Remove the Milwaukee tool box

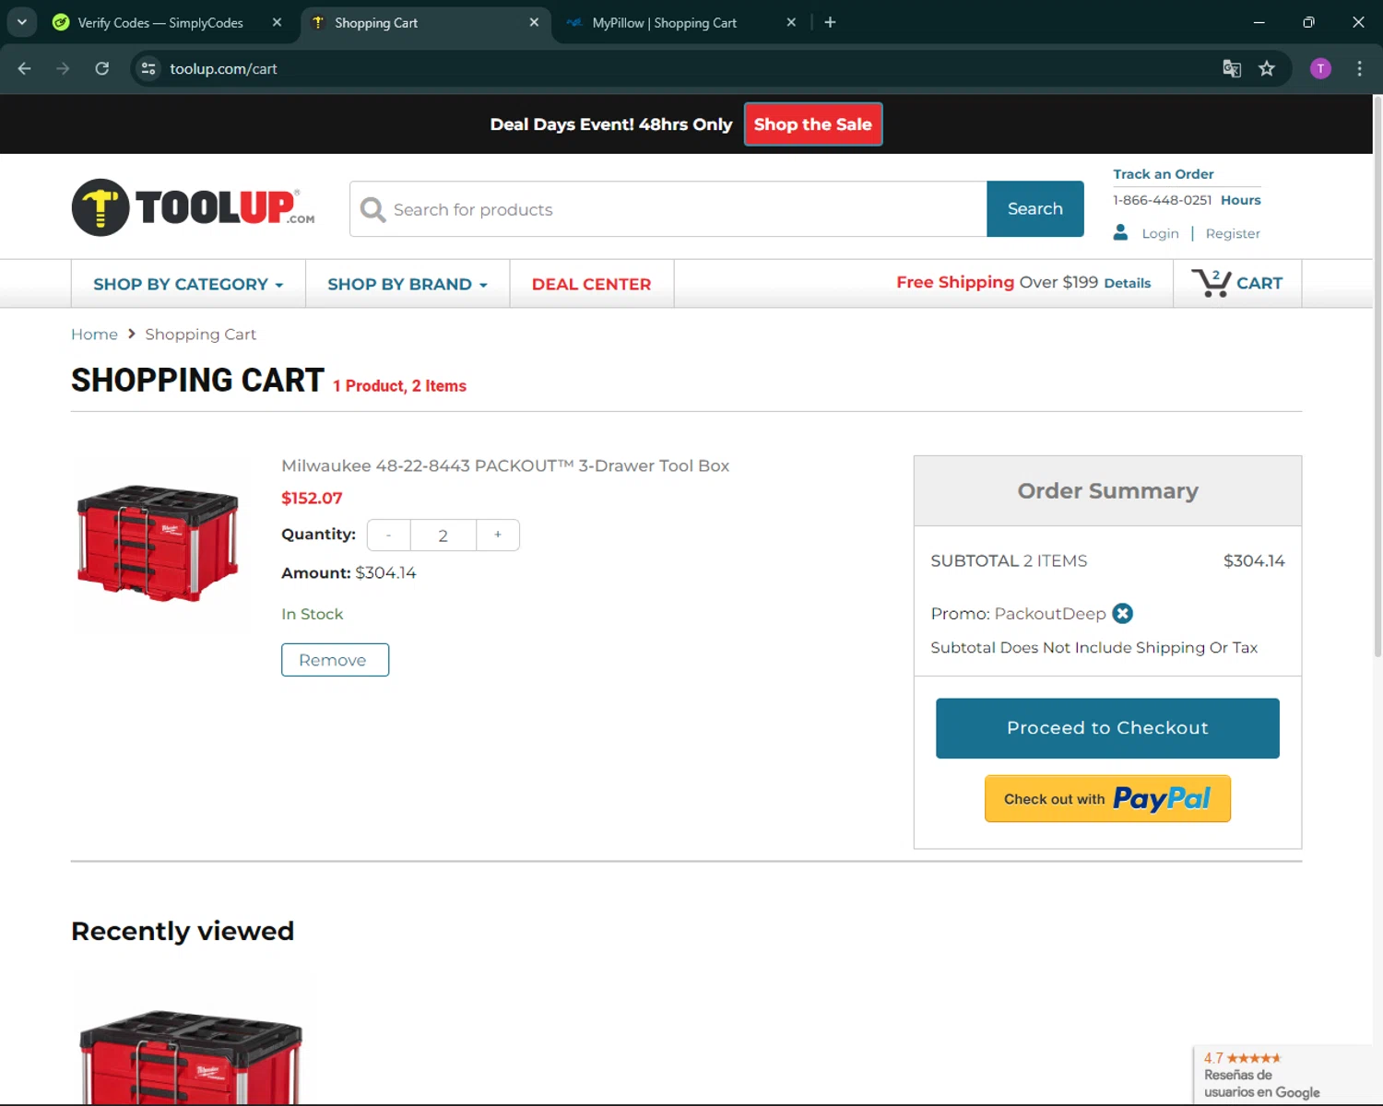point(335,660)
